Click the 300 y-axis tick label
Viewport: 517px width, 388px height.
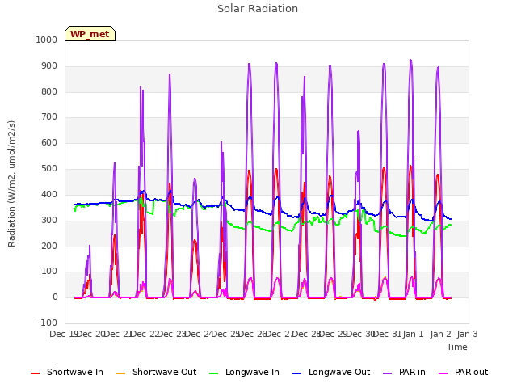pyautogui.click(x=49, y=220)
